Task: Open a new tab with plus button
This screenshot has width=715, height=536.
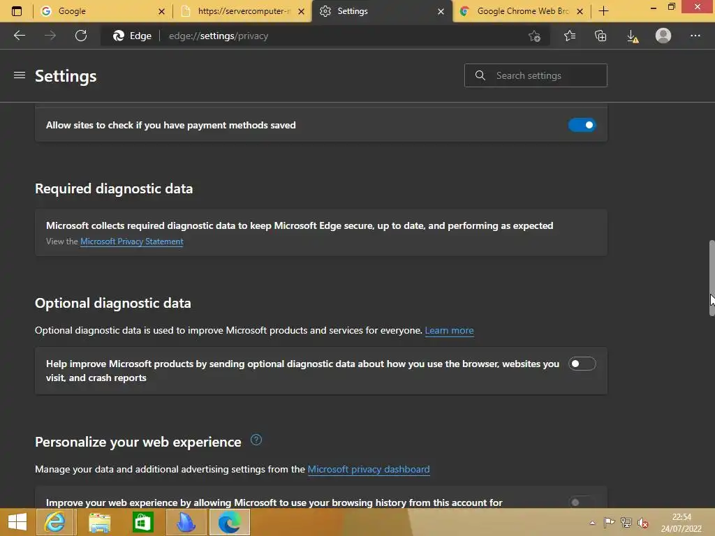Action: 603,11
